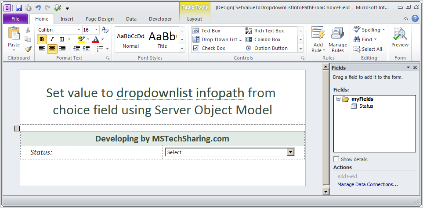Open InfoPath Help question mark

pyautogui.click(x=415, y=18)
